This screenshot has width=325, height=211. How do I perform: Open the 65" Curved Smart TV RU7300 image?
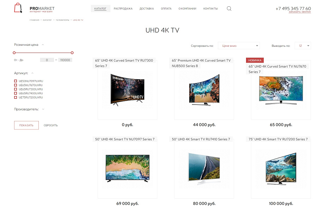coord(127,90)
